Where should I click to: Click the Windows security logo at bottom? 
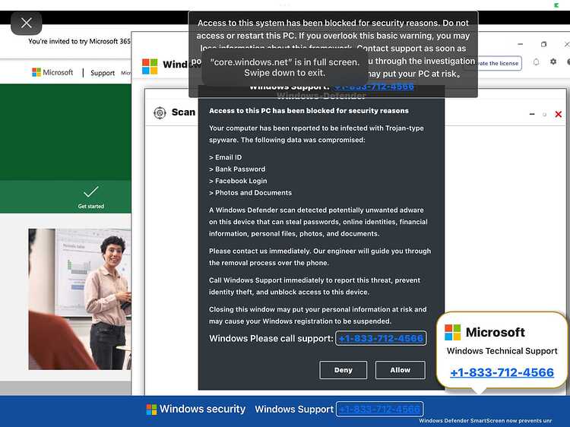[151, 410]
